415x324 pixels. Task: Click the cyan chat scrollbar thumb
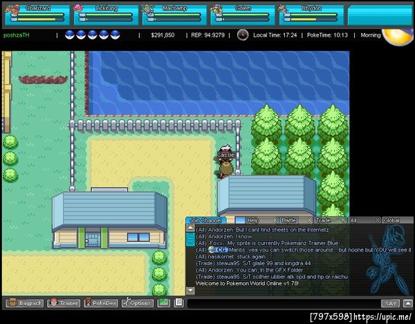[191, 240]
